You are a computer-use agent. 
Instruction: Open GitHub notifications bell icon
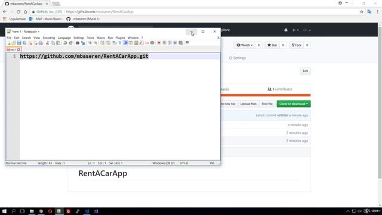[286, 30]
